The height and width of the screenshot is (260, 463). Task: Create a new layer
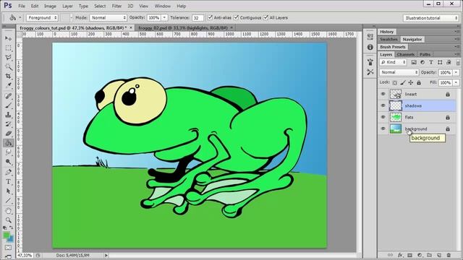click(439, 255)
